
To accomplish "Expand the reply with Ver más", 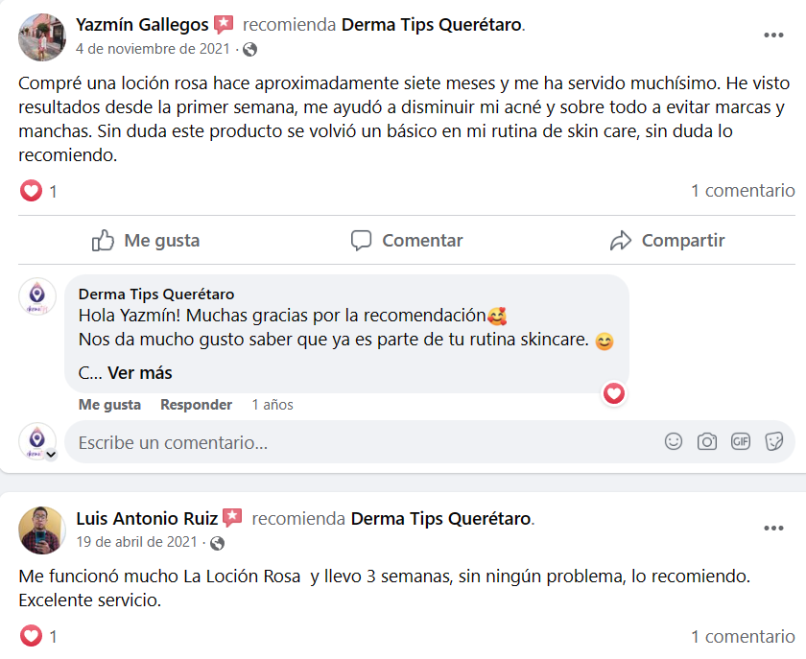I will pos(139,373).
